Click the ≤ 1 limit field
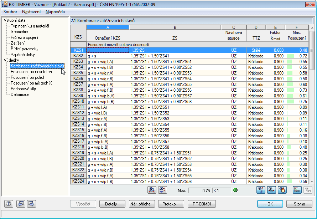 (222, 190)
